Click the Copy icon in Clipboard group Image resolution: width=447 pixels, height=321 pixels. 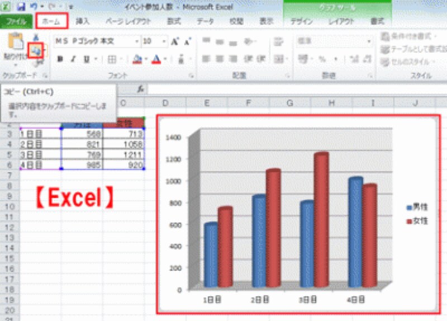pyautogui.click(x=36, y=51)
